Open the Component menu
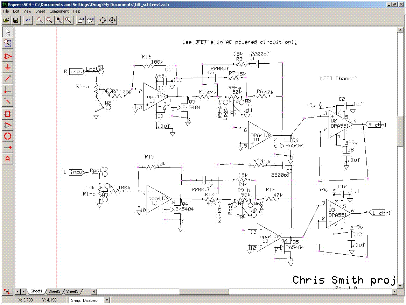Image resolution: width=406 pixels, height=305 pixels. pos(59,11)
